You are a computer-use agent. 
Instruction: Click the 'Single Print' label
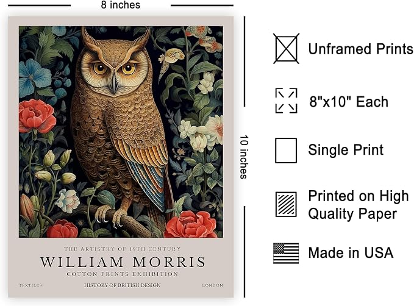(346, 150)
